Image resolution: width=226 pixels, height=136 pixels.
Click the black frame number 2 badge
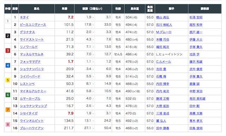[x=8, y=36]
